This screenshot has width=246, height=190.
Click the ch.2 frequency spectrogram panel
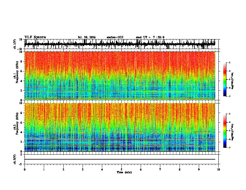click(120, 127)
